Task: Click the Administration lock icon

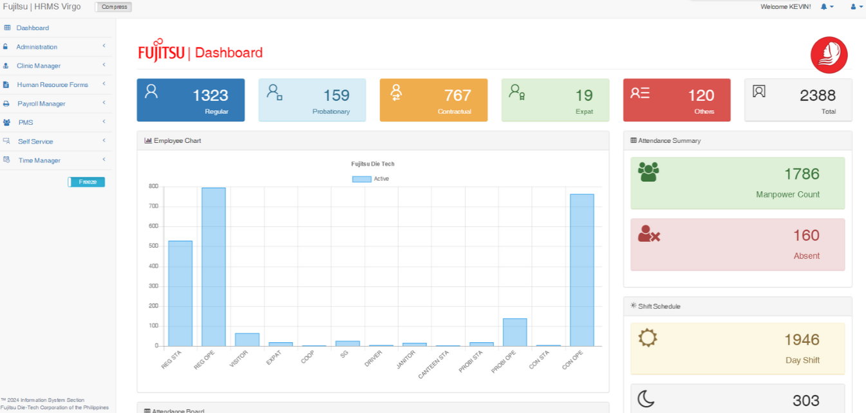Action: [6, 47]
